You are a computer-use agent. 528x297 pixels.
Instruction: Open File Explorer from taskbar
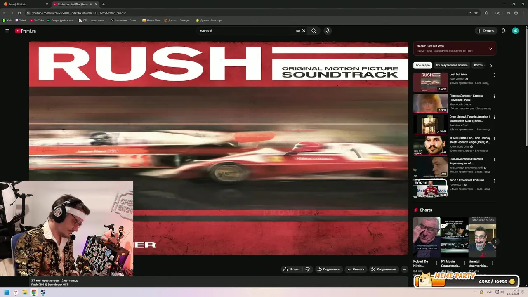pyautogui.click(x=25, y=292)
